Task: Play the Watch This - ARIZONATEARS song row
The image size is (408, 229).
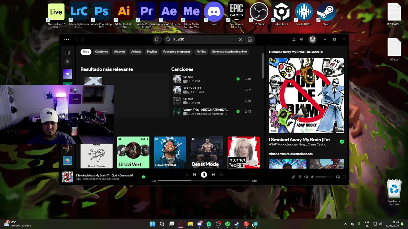Action: (213, 112)
